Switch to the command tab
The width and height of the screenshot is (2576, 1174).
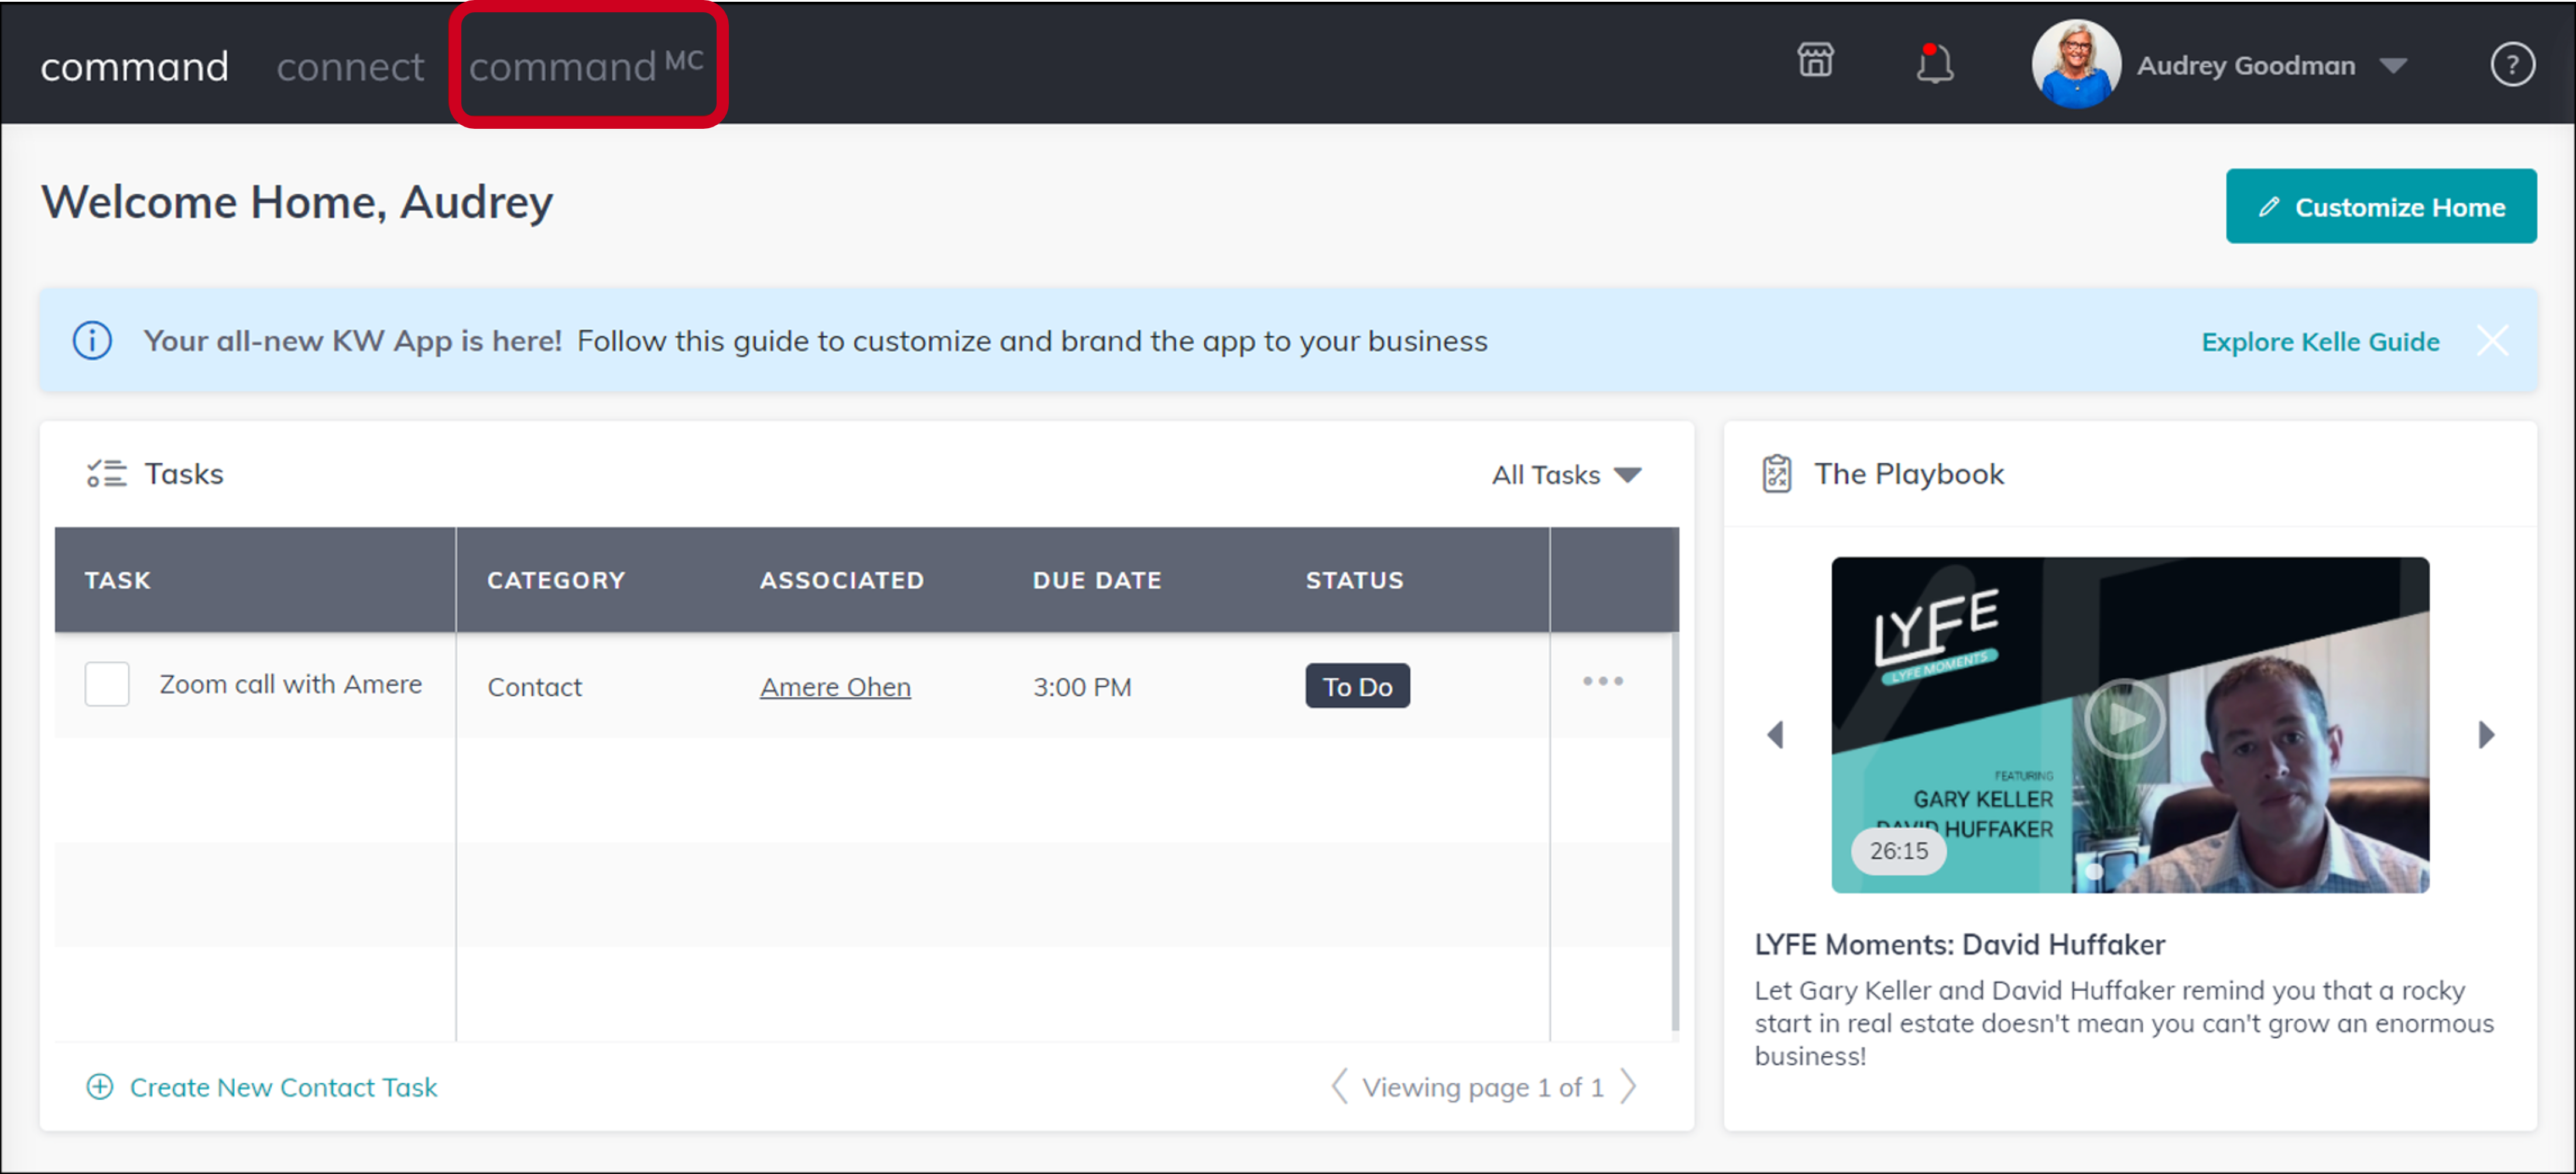pos(134,67)
